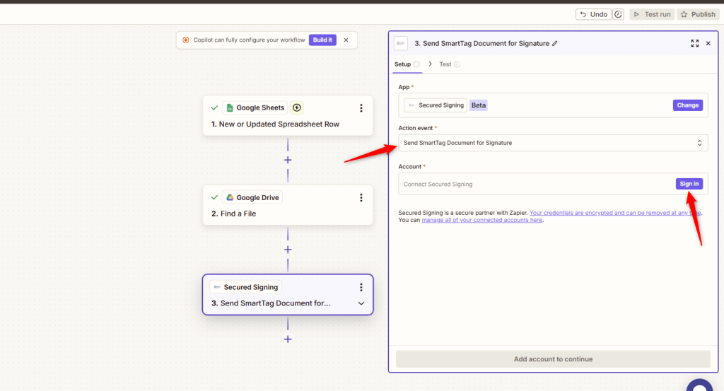Viewport: 724px width, 391px height.
Task: Click '2. Find a File' text
Action: [x=233, y=214]
